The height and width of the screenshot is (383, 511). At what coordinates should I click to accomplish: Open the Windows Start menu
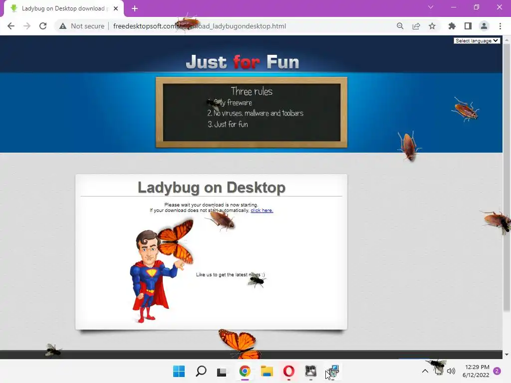[179, 371]
